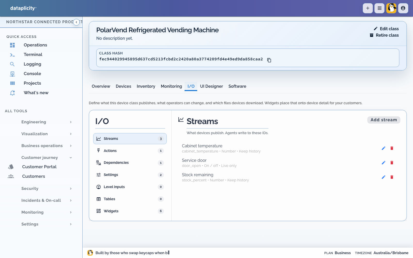Viewport: 413px width, 258px height.
Task: Expand the Business operations group
Action: 46,146
